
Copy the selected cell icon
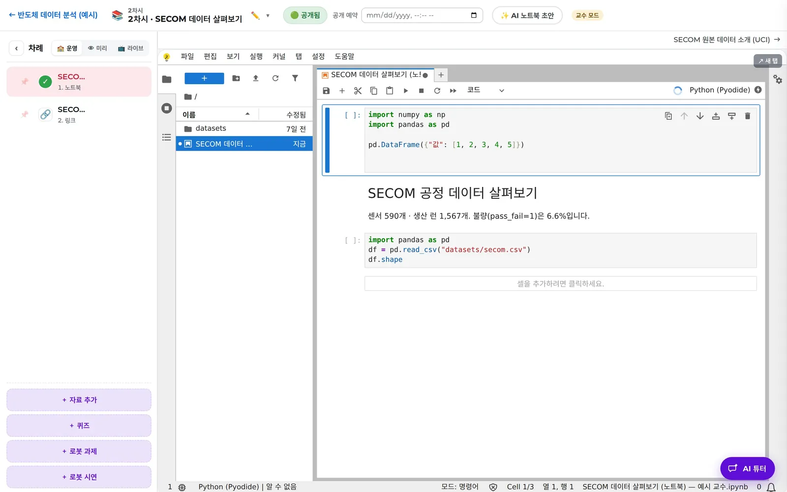click(374, 91)
